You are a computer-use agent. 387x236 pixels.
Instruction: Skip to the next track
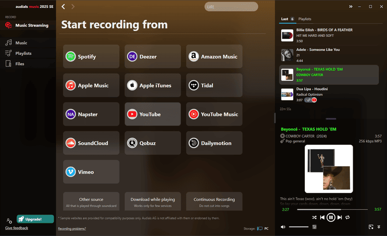pos(339,218)
